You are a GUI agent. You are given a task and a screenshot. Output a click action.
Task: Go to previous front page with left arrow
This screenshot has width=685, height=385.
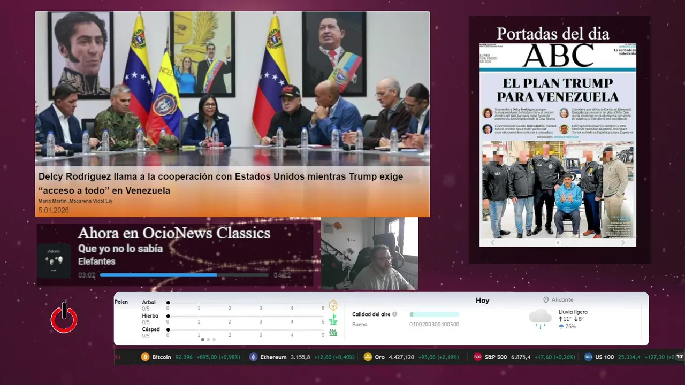pos(493,242)
